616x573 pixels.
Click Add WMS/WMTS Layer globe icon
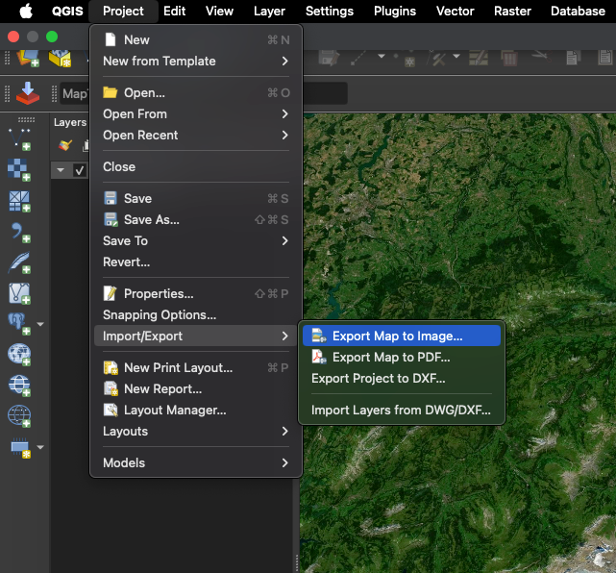(x=19, y=355)
